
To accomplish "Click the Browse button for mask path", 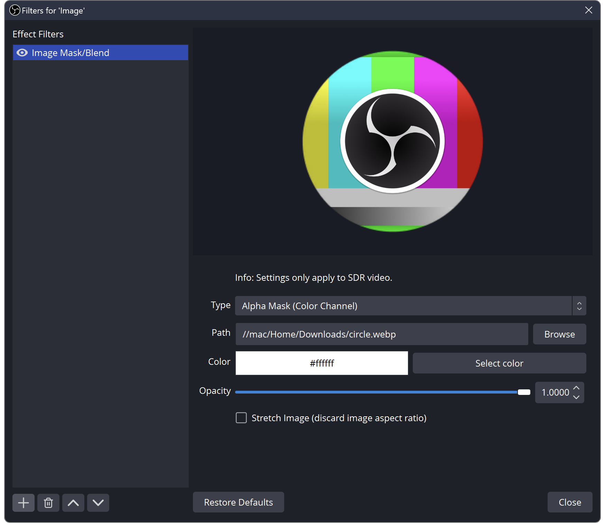I will click(x=559, y=334).
